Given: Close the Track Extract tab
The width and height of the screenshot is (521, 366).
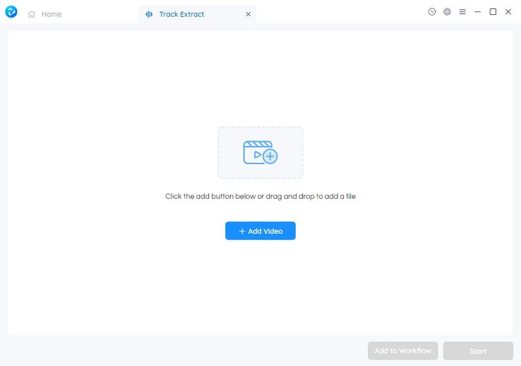Looking at the screenshot, I should [x=248, y=14].
